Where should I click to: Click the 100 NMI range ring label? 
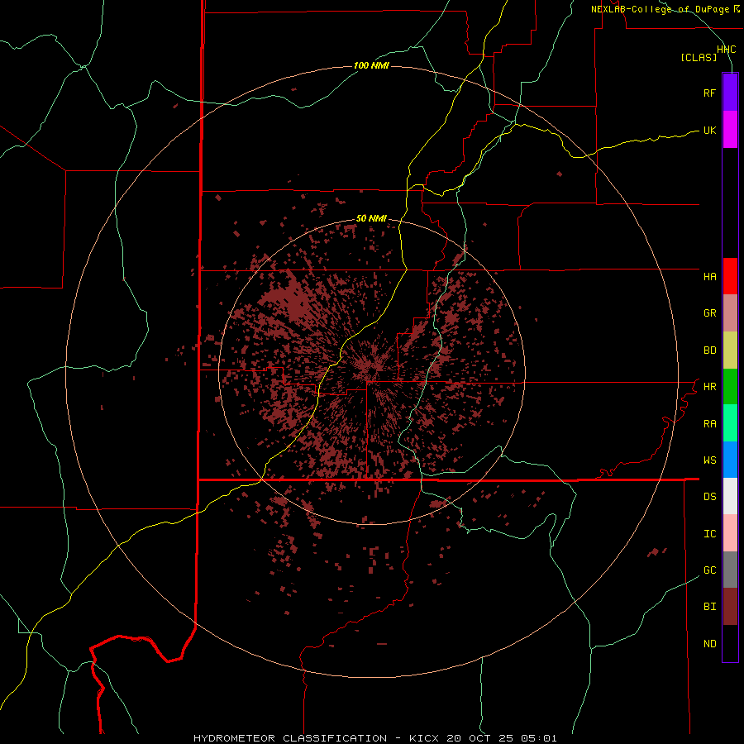pos(371,65)
